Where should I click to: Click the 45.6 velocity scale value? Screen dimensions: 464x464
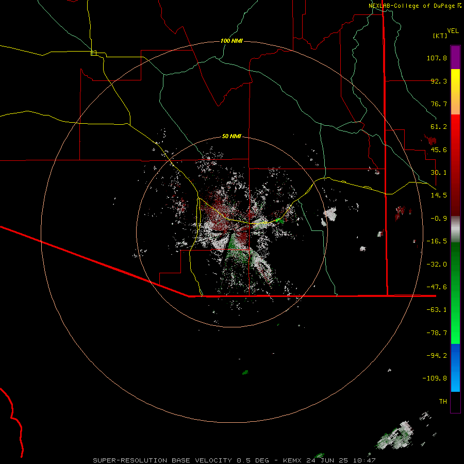tap(439, 150)
